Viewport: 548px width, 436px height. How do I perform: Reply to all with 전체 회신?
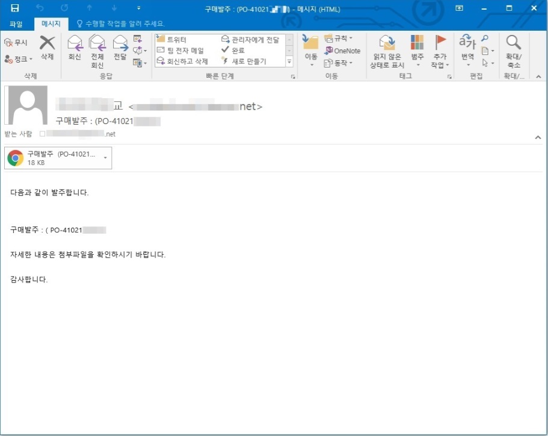pos(97,51)
